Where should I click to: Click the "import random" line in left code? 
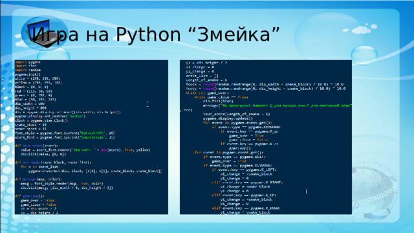click(x=28, y=70)
